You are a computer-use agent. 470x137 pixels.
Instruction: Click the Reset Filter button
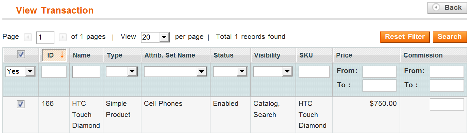pos(405,37)
